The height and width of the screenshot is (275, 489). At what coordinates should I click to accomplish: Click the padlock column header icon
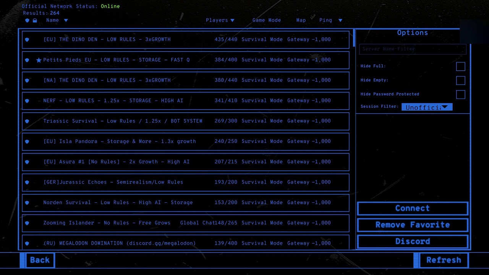click(x=35, y=20)
